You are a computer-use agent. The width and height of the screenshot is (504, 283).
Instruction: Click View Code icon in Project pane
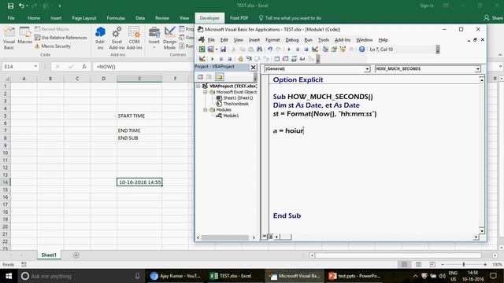point(200,77)
